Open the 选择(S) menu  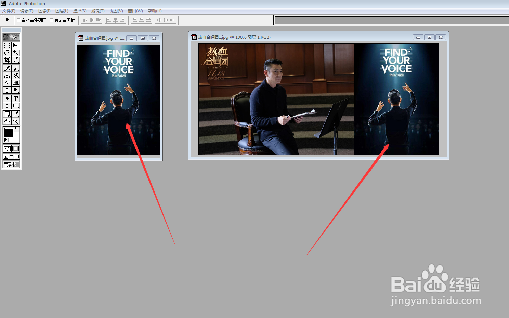[x=80, y=11]
